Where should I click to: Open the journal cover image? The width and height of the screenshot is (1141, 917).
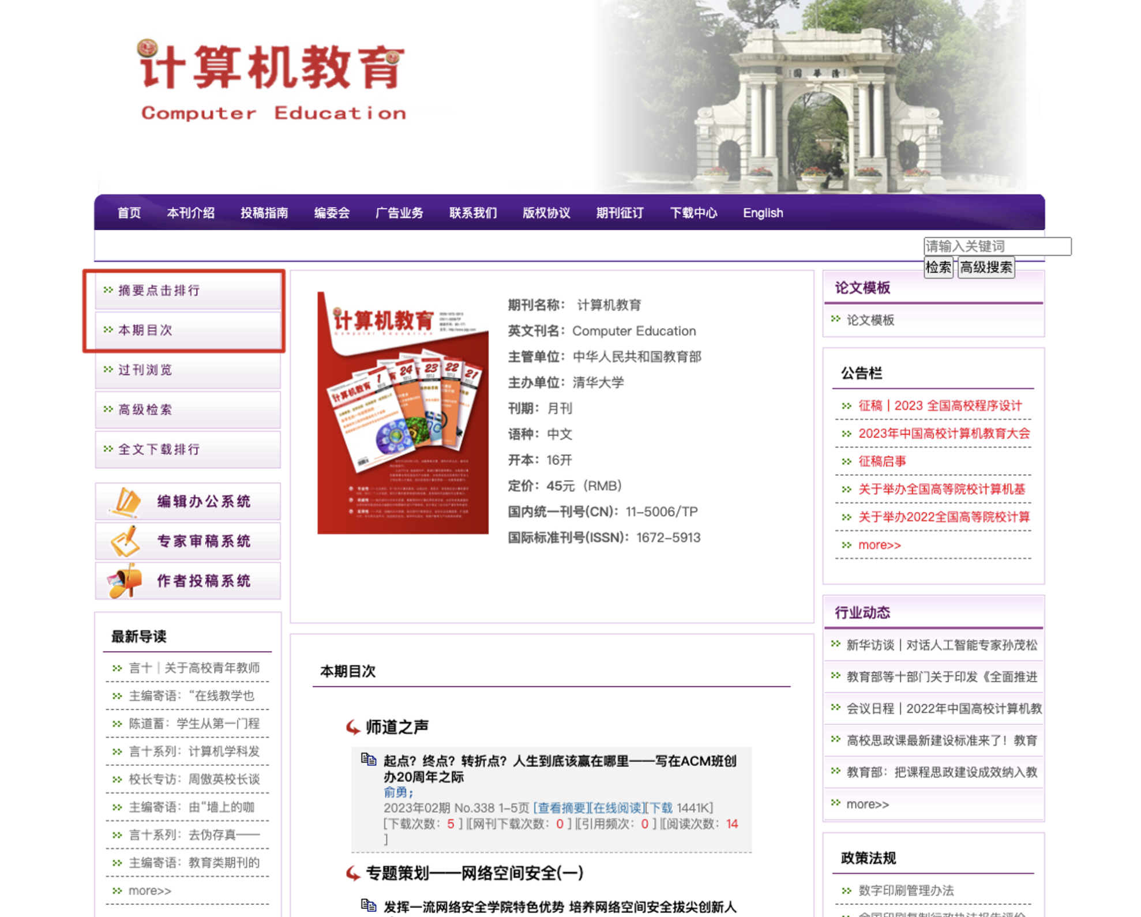[x=403, y=413]
